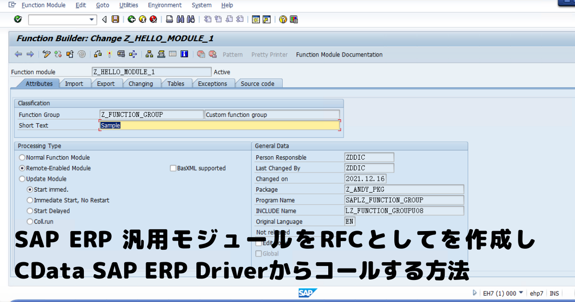Click the Pretty Printer button
This screenshot has height=302, width=575.
269,54
